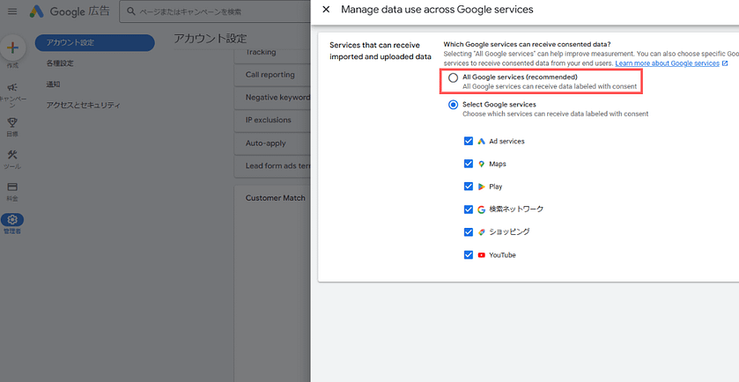Toggle the Play checkbox
739x382 pixels.
468,187
